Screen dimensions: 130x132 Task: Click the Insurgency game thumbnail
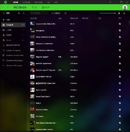[32, 31]
